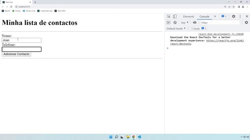Expand the Default levels dropdown
The image size is (250, 140).
pos(176,28)
